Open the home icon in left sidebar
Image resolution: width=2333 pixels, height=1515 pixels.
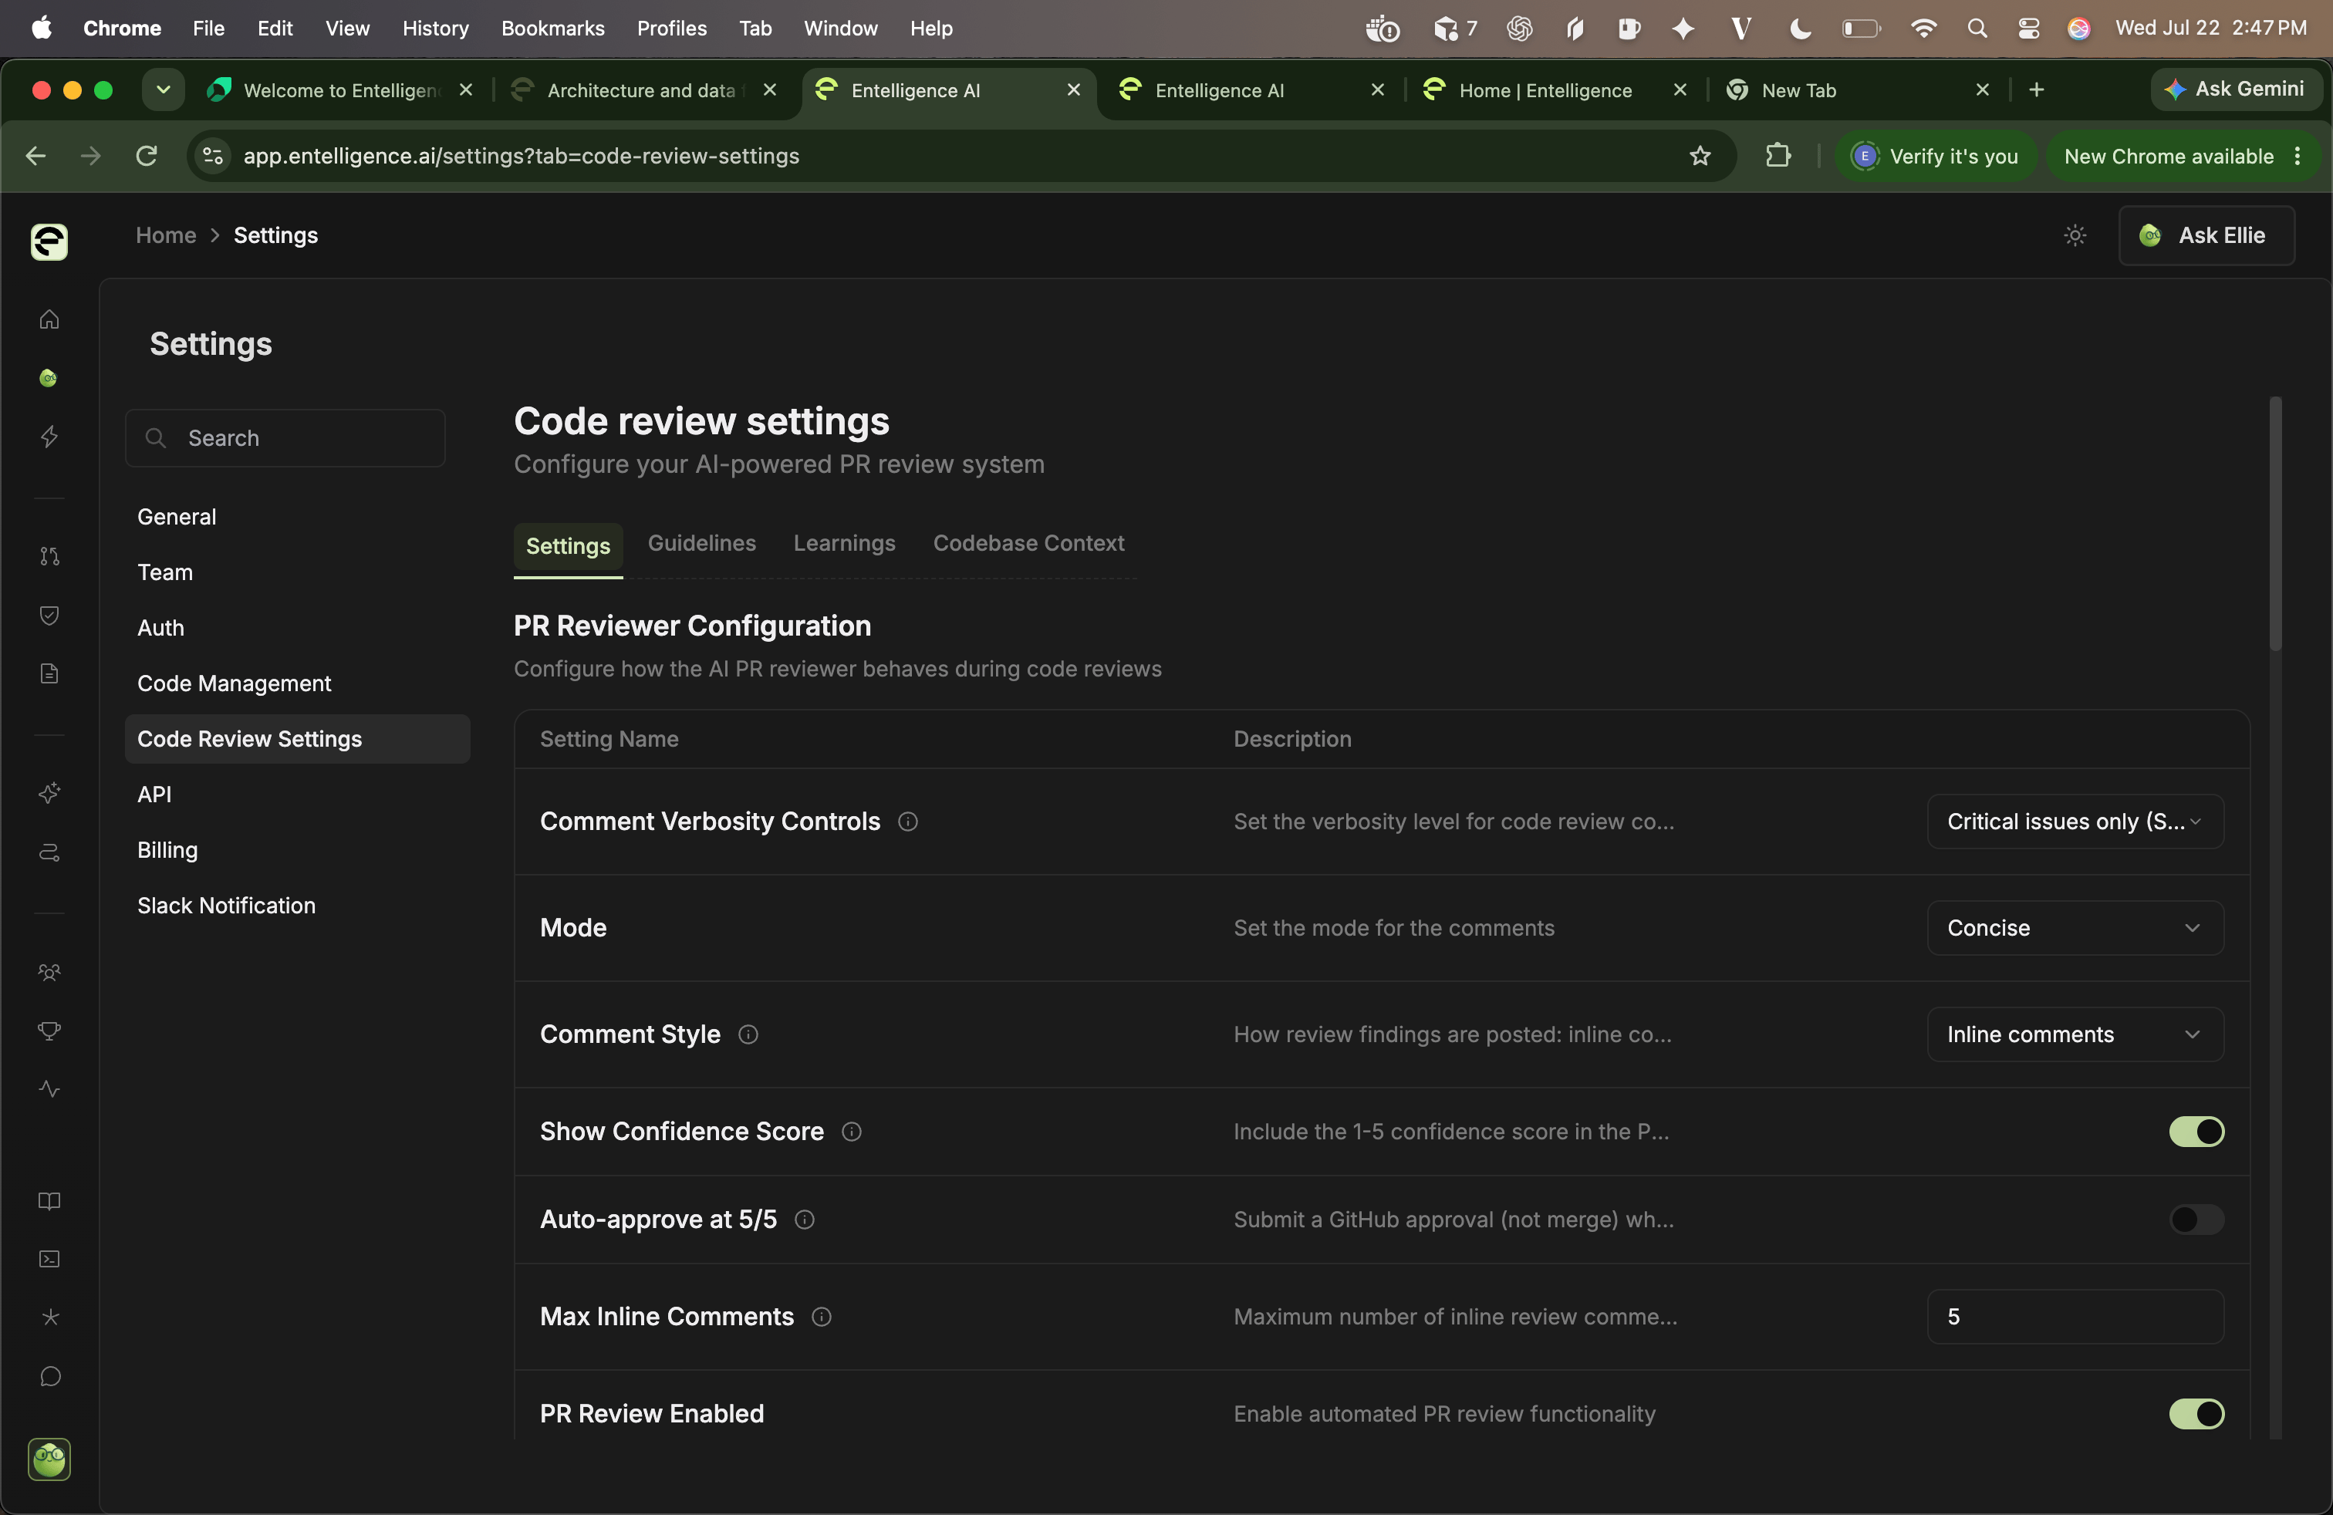point(49,319)
